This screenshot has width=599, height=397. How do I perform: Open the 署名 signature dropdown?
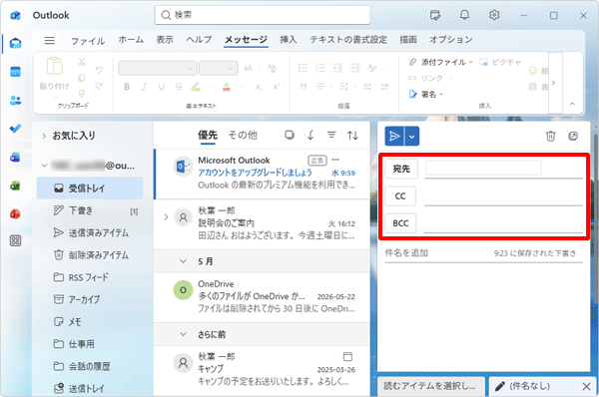426,95
